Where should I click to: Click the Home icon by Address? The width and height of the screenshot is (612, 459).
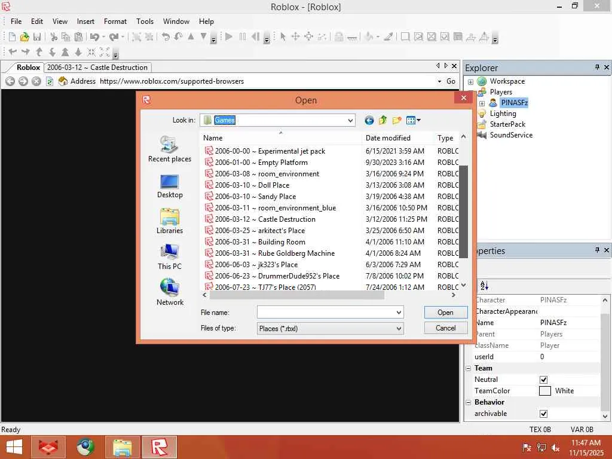pyautogui.click(x=63, y=81)
